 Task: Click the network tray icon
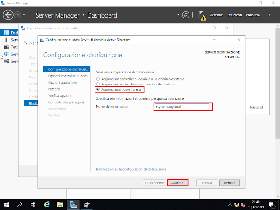pos(236,205)
